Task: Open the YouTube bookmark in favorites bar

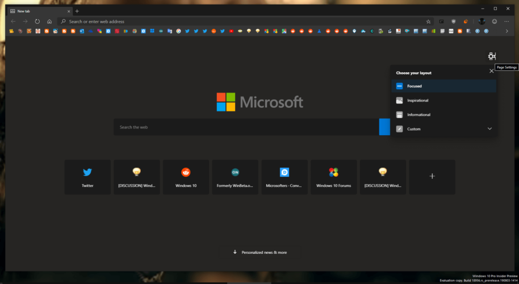Action: [x=231, y=31]
